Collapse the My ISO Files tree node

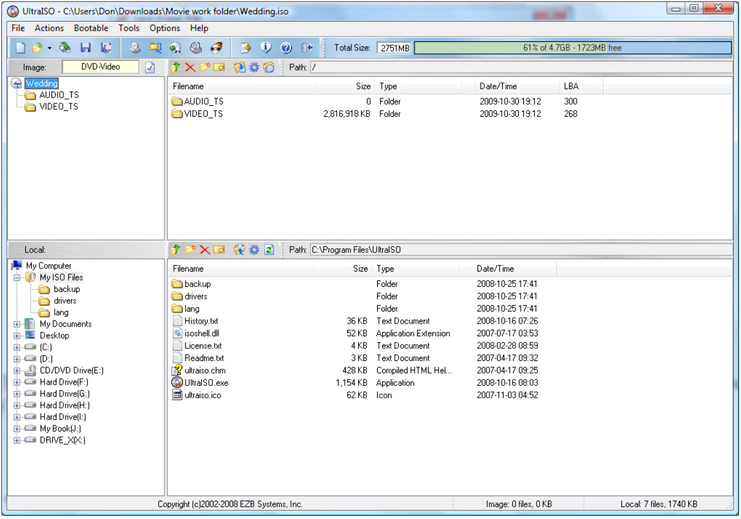pyautogui.click(x=17, y=278)
